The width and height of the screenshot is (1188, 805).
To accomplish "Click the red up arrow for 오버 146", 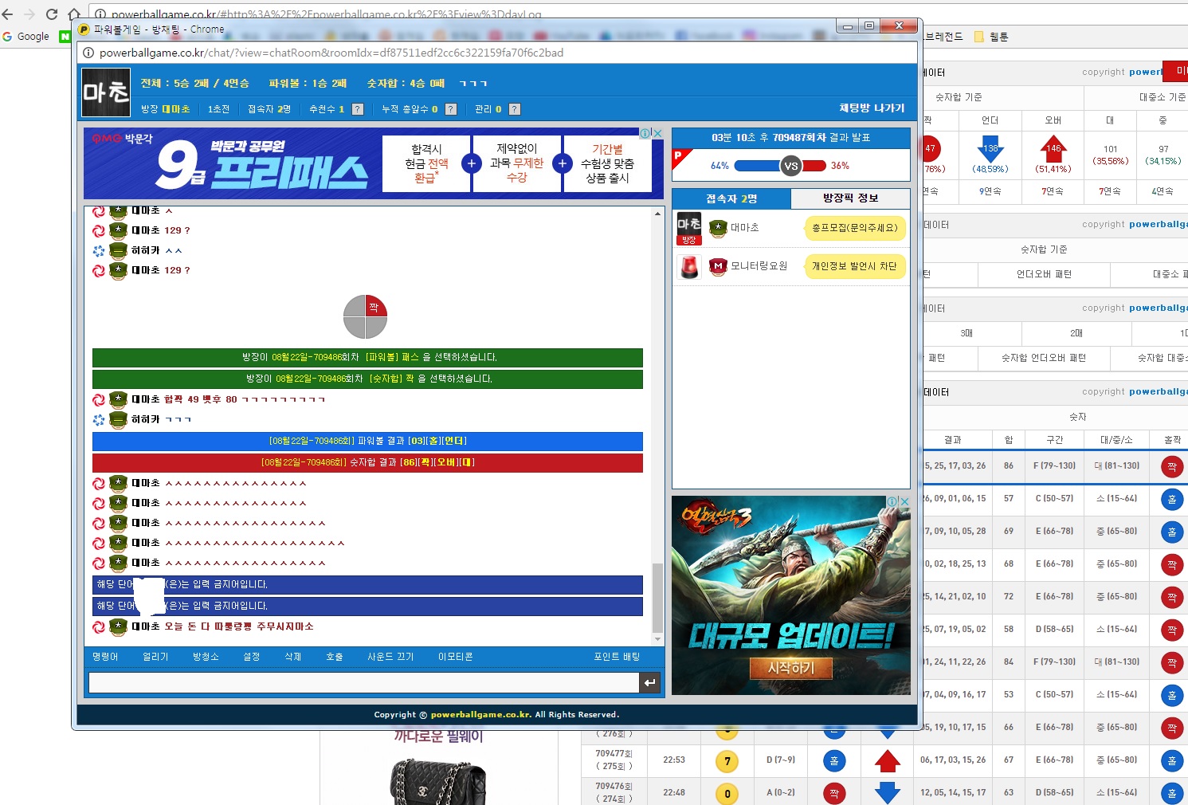I will coord(1053,149).
